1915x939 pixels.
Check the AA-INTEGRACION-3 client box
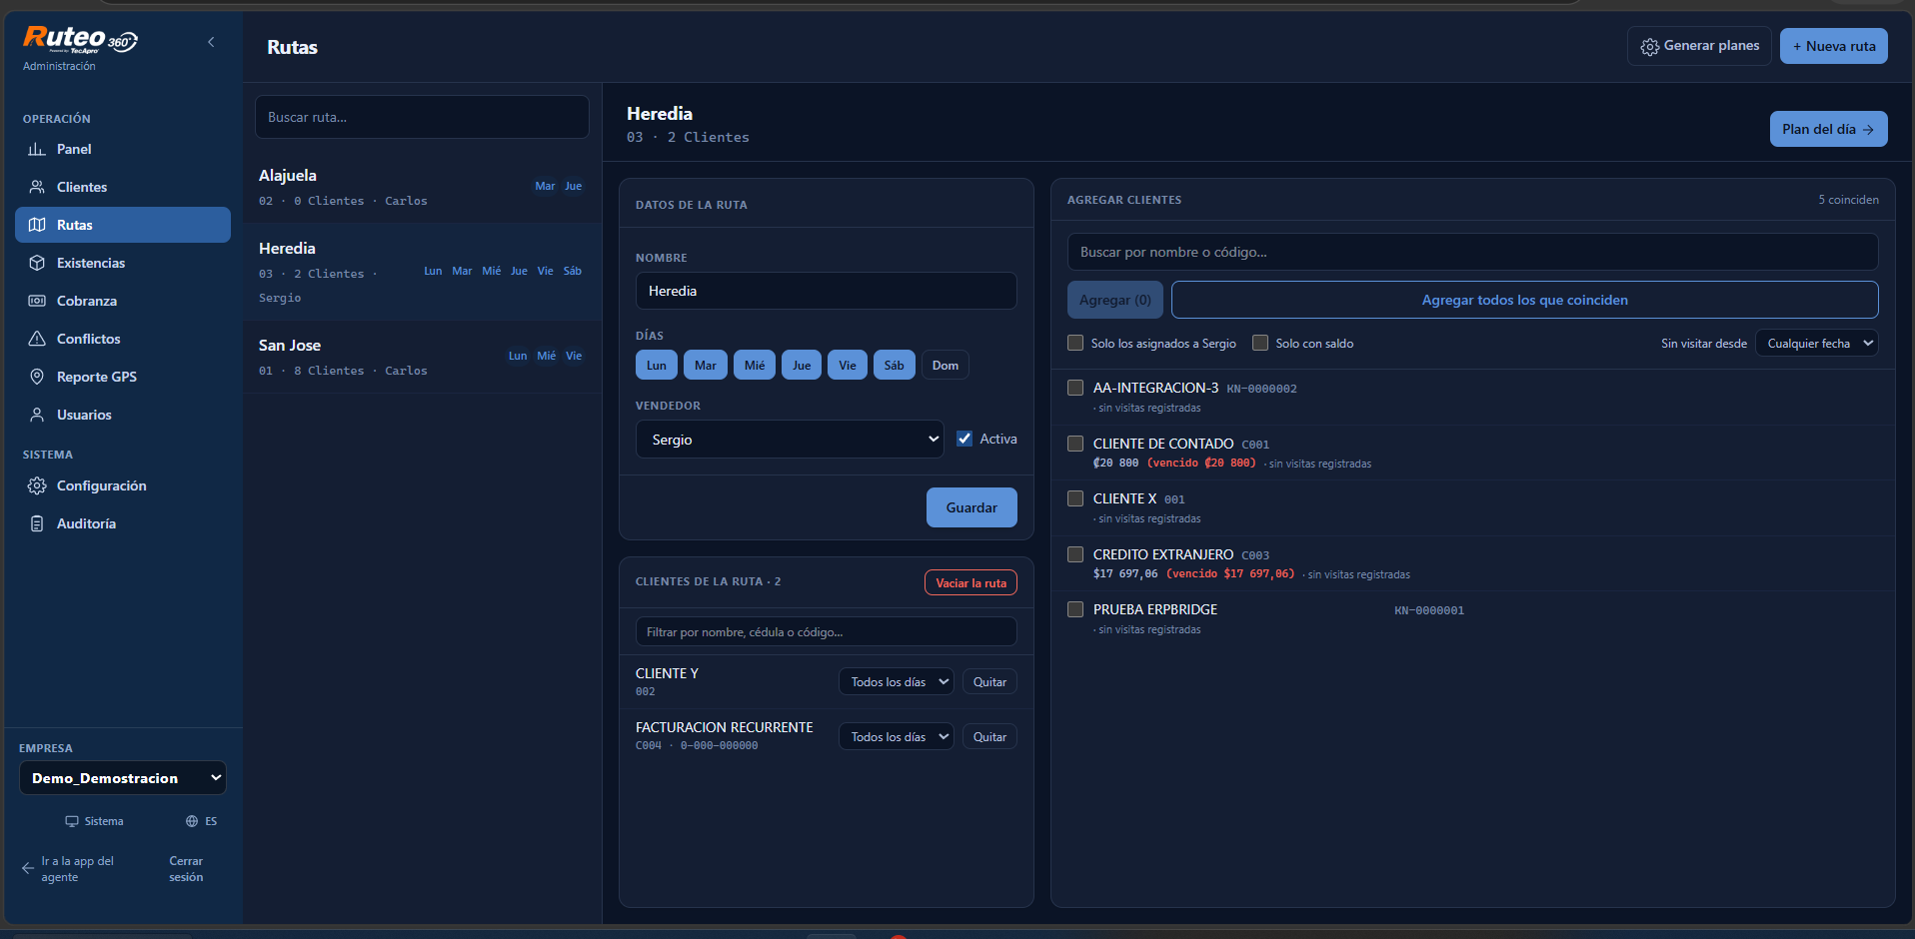point(1075,388)
